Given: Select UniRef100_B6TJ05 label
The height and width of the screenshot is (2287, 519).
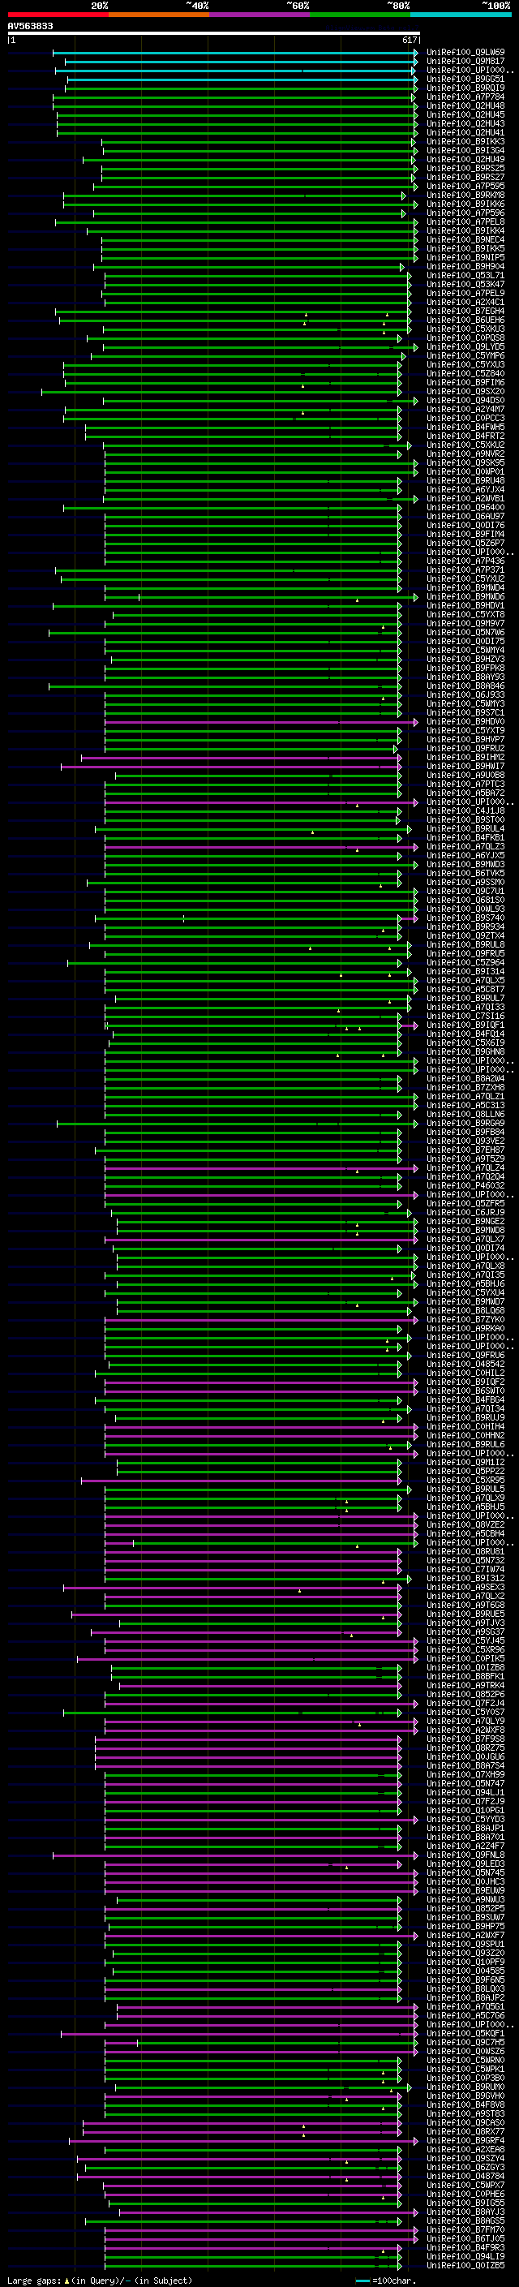Looking at the screenshot, I should (x=465, y=2238).
